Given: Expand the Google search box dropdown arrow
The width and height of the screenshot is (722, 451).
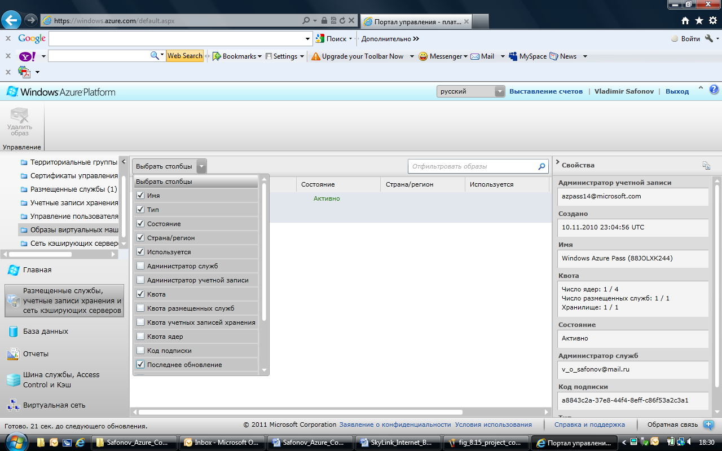Looking at the screenshot, I should pyautogui.click(x=308, y=39).
